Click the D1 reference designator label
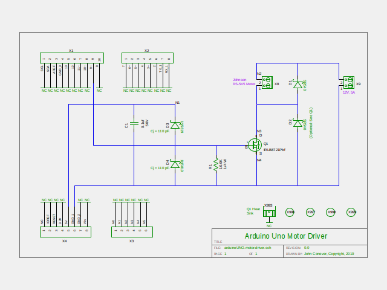This screenshot has height=290, width=387. pos(290,83)
